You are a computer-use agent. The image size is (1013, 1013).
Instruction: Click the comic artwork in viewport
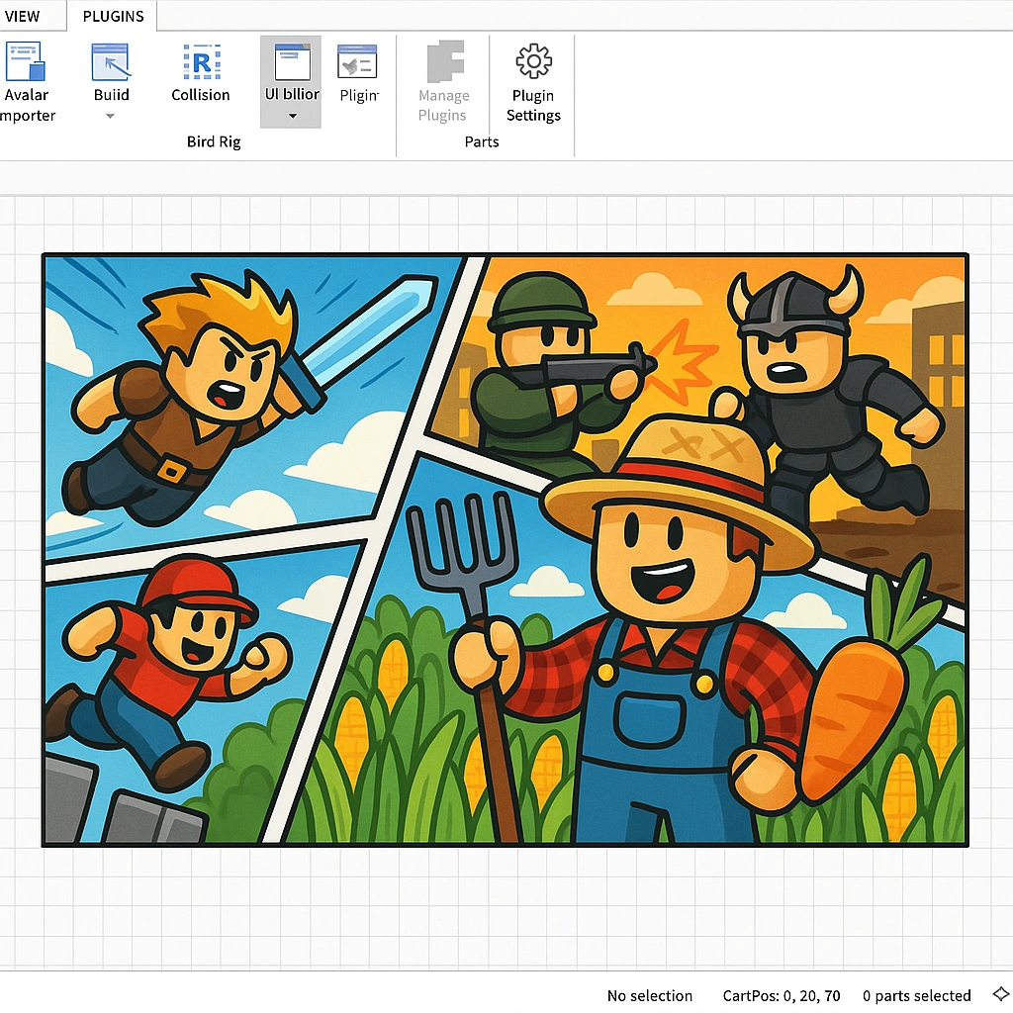point(506,550)
